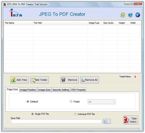Open the Security Setting tab
This screenshot has width=145, height=133.
61,90
